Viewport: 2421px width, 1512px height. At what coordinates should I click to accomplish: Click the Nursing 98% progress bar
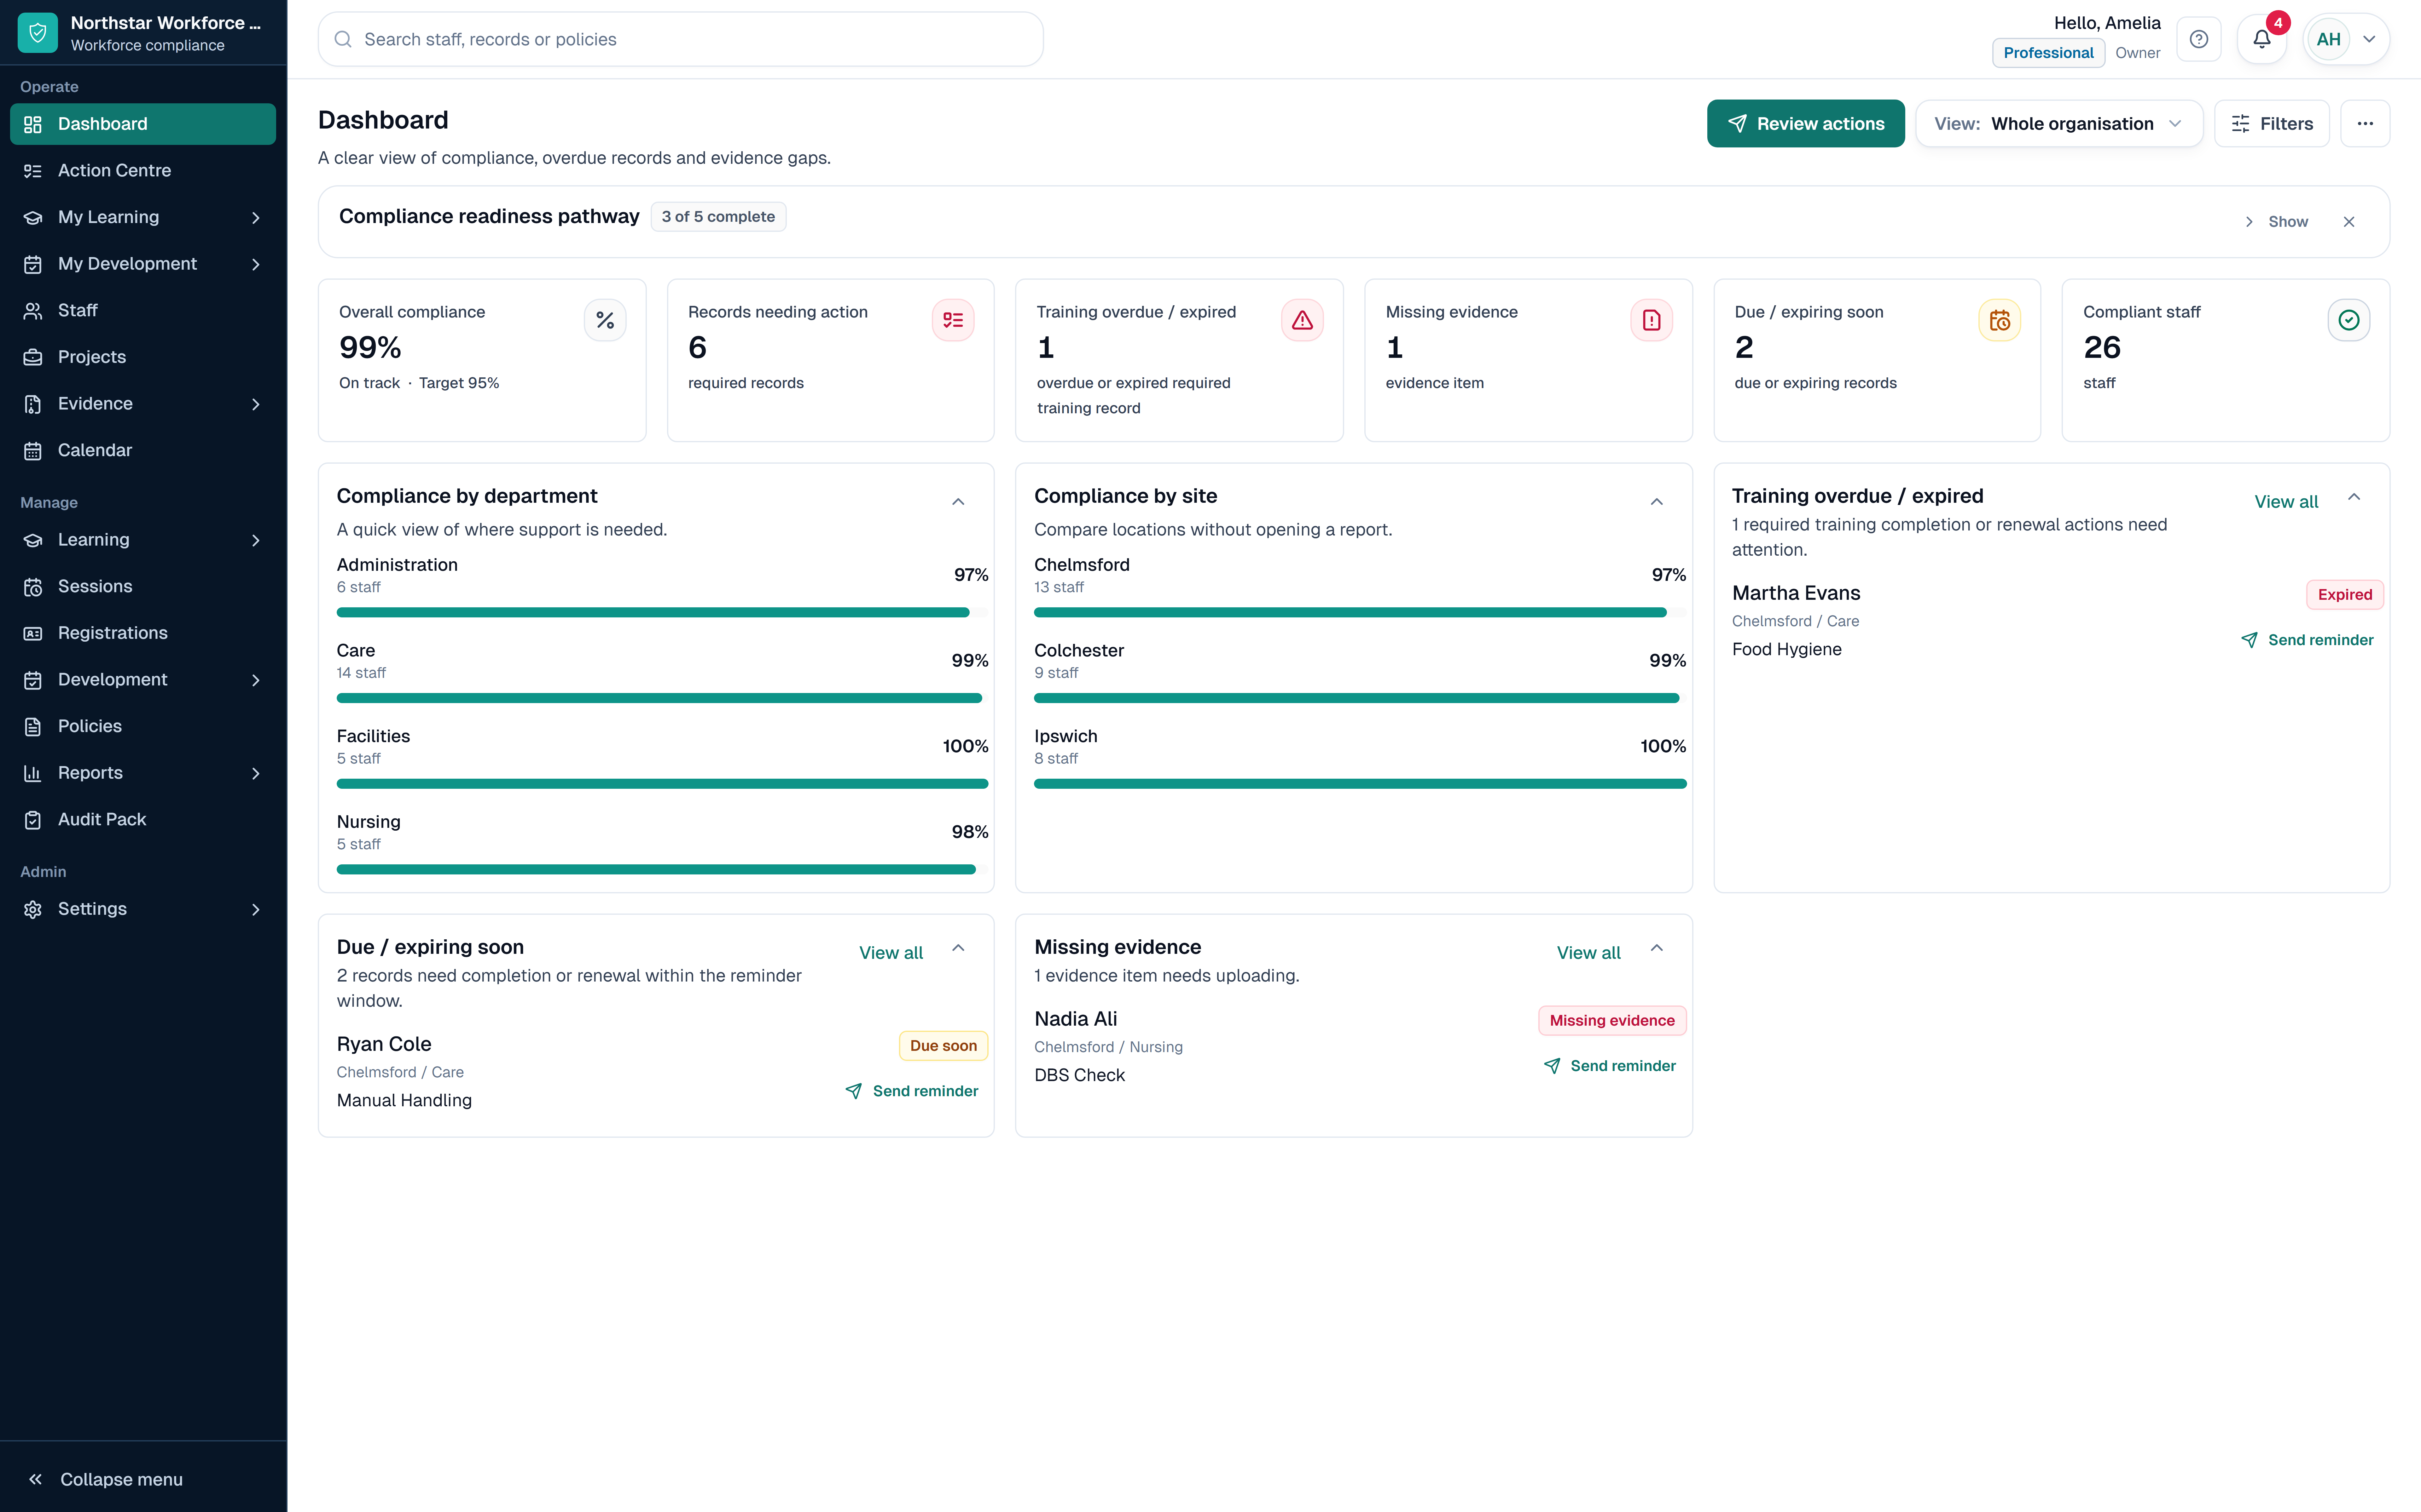point(662,869)
